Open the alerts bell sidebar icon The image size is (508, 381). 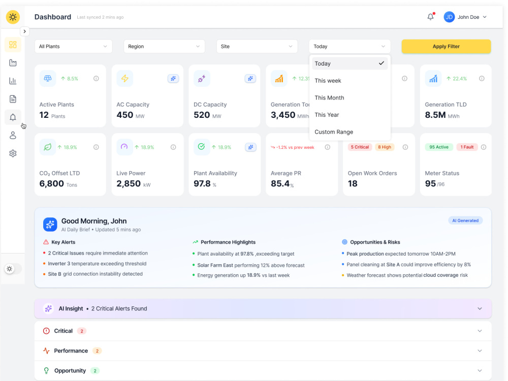tap(13, 117)
